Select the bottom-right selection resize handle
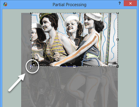Viewport: 139px width, 107px height. point(118,66)
